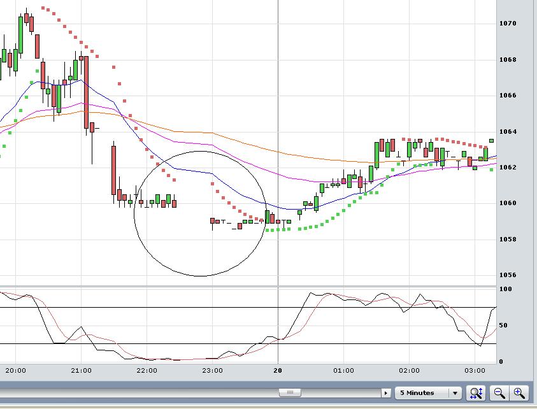Zoom out the chart with minus magnifier
The height and width of the screenshot is (409, 537).
(x=499, y=393)
